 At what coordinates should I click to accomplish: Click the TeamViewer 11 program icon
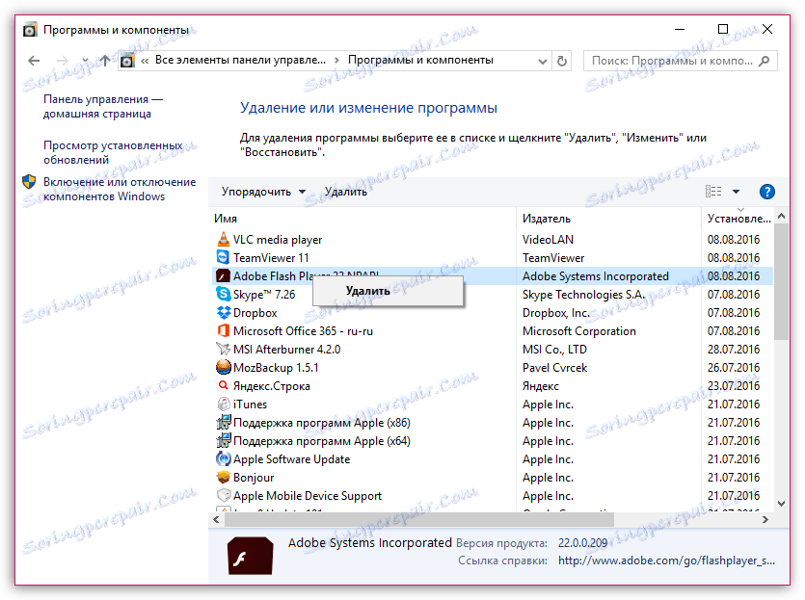point(224,257)
